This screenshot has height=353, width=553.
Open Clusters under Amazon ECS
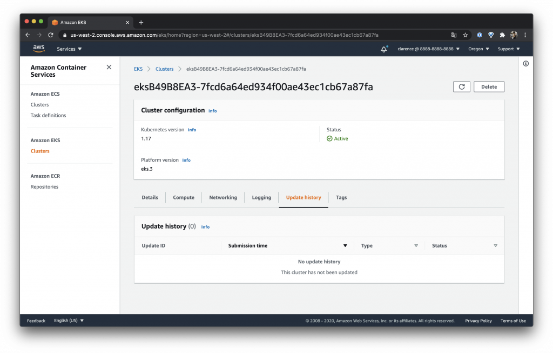pyautogui.click(x=39, y=104)
